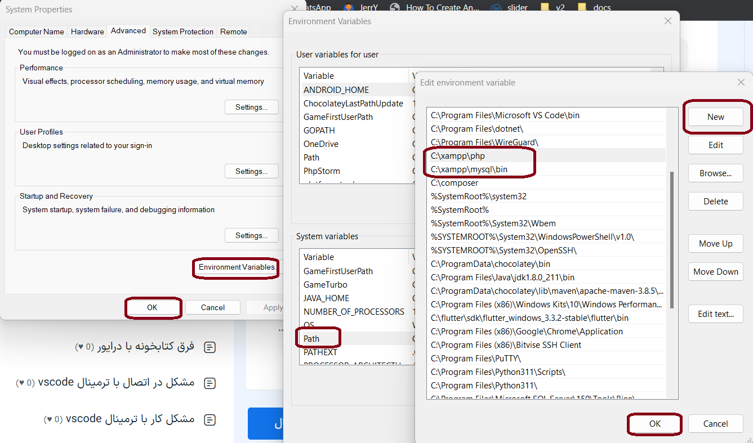
Task: Open Startup and Recovery Settings button
Action: pos(251,235)
